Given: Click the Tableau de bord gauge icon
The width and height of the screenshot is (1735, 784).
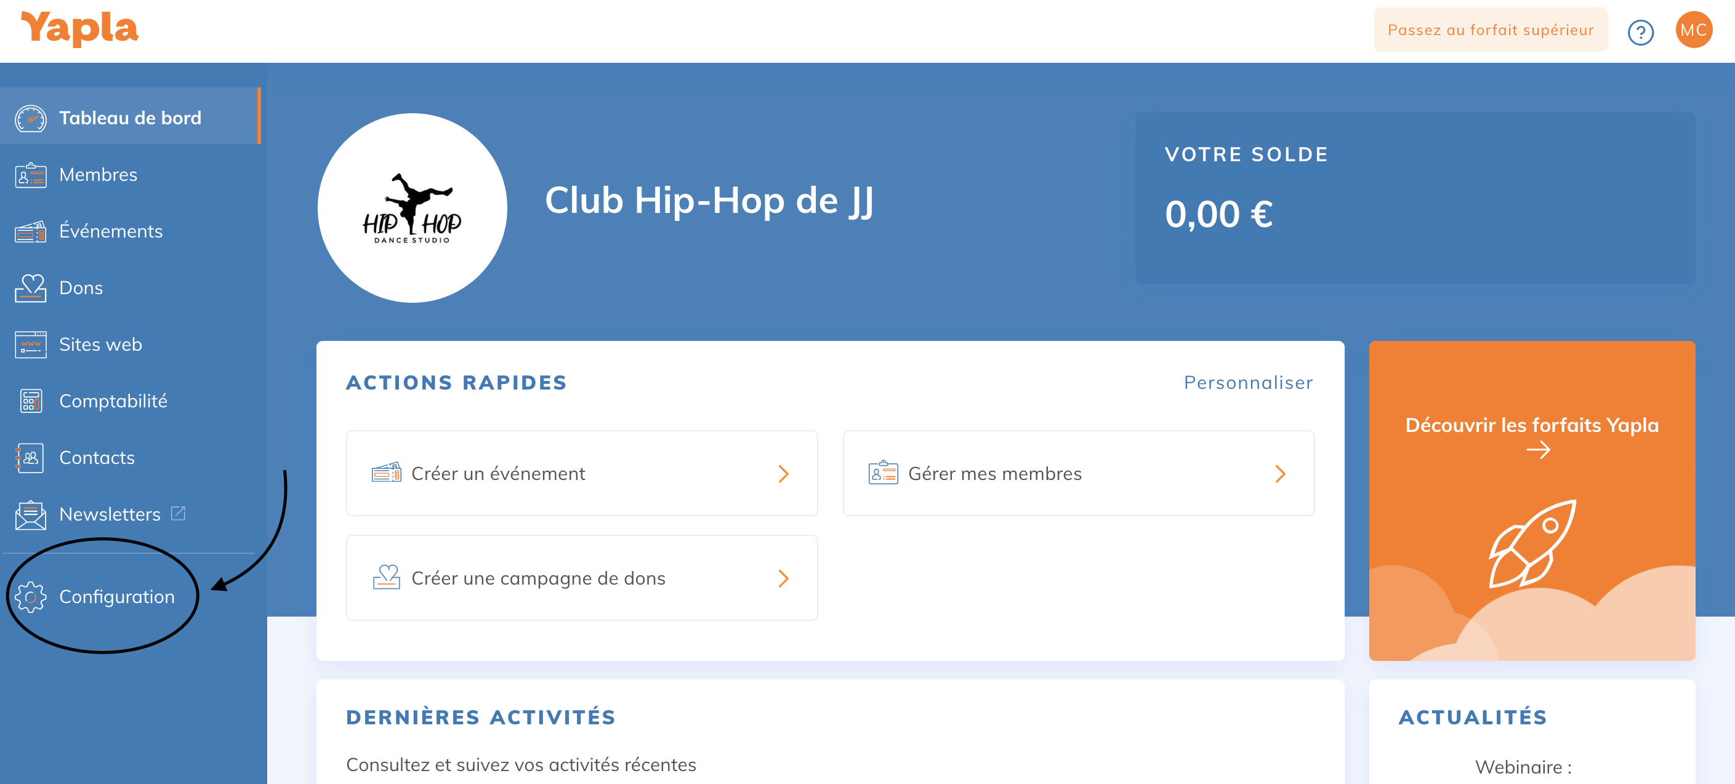Looking at the screenshot, I should point(30,118).
